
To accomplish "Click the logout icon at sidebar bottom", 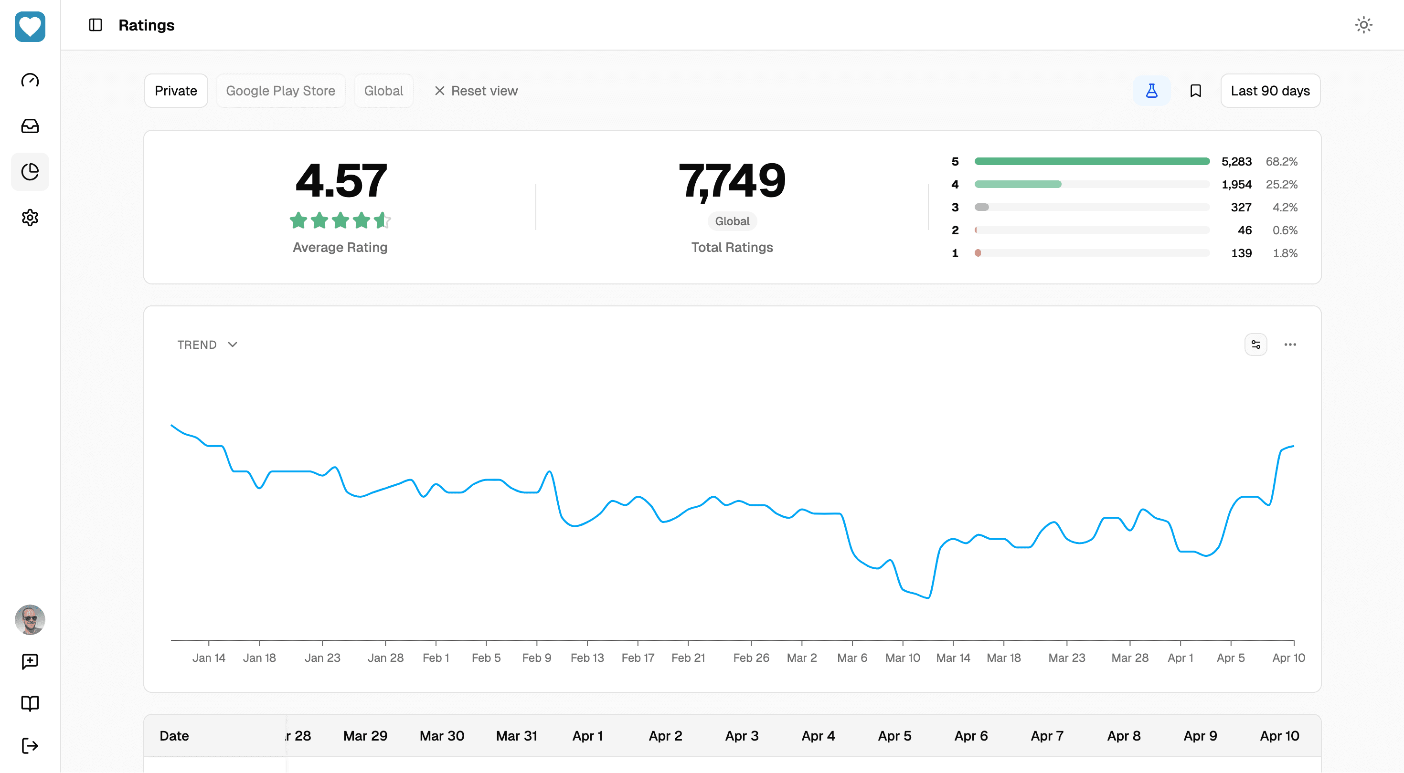I will (x=30, y=745).
